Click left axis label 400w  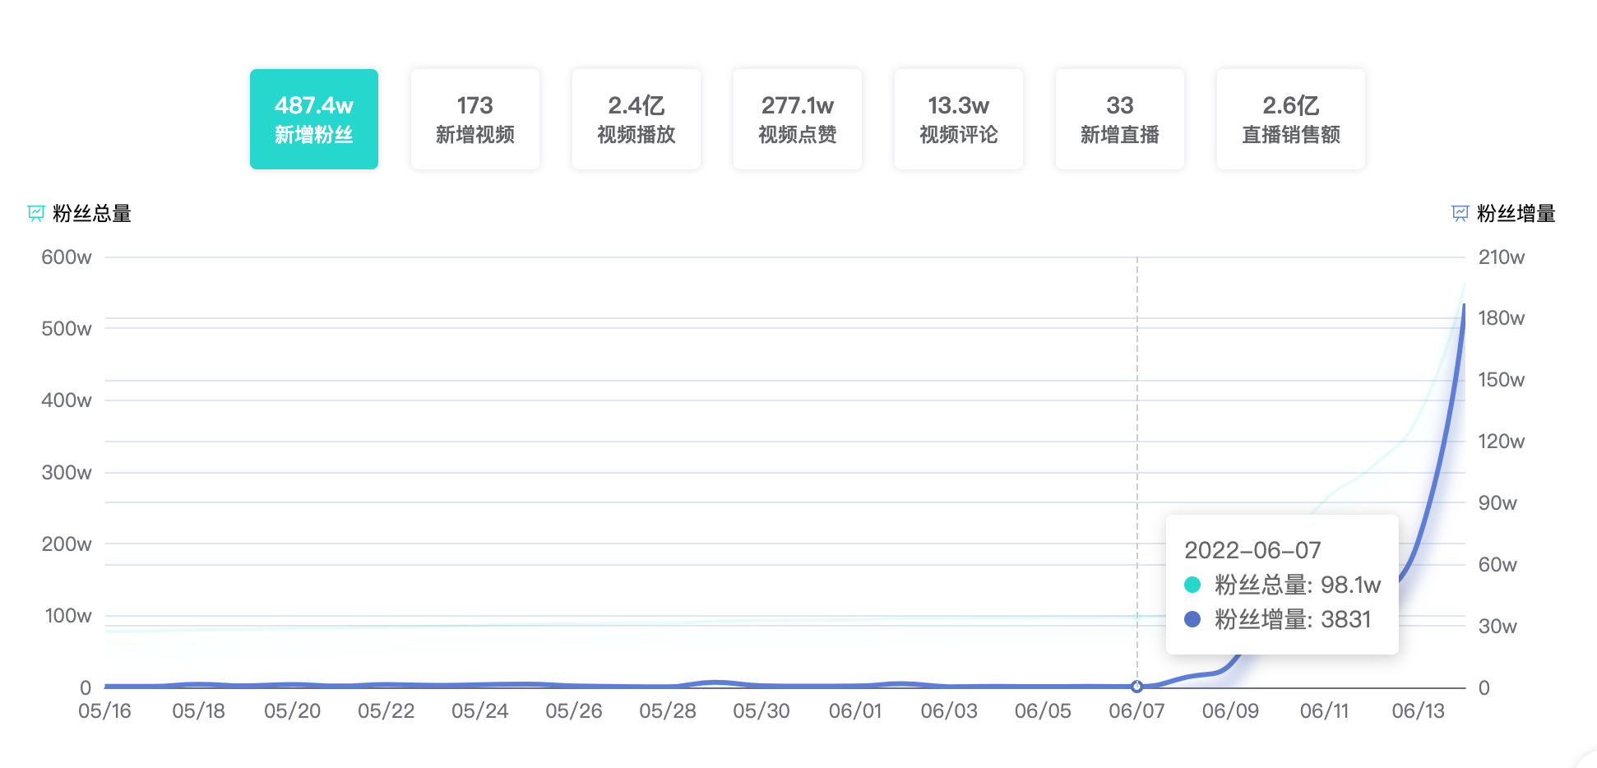tap(67, 400)
